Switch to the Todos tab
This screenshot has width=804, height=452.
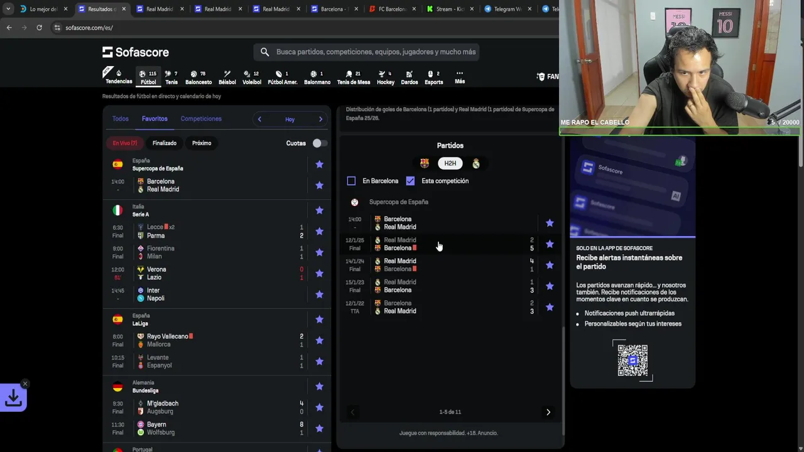[x=120, y=119]
